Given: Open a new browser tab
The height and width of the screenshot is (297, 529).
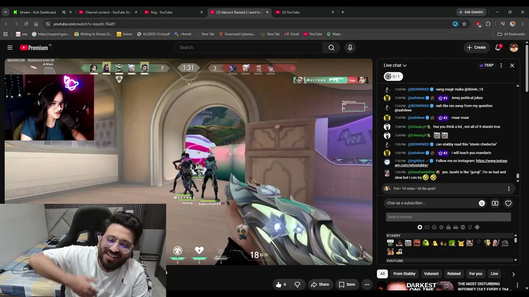Looking at the screenshot, I should point(343,12).
